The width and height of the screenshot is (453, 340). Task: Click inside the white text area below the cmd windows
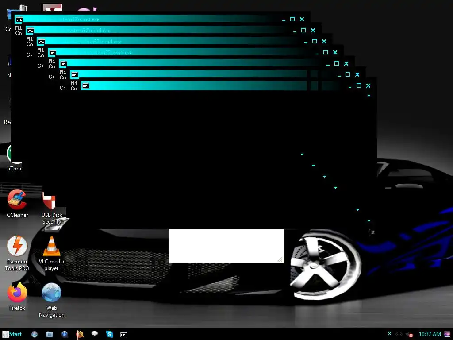(226, 246)
